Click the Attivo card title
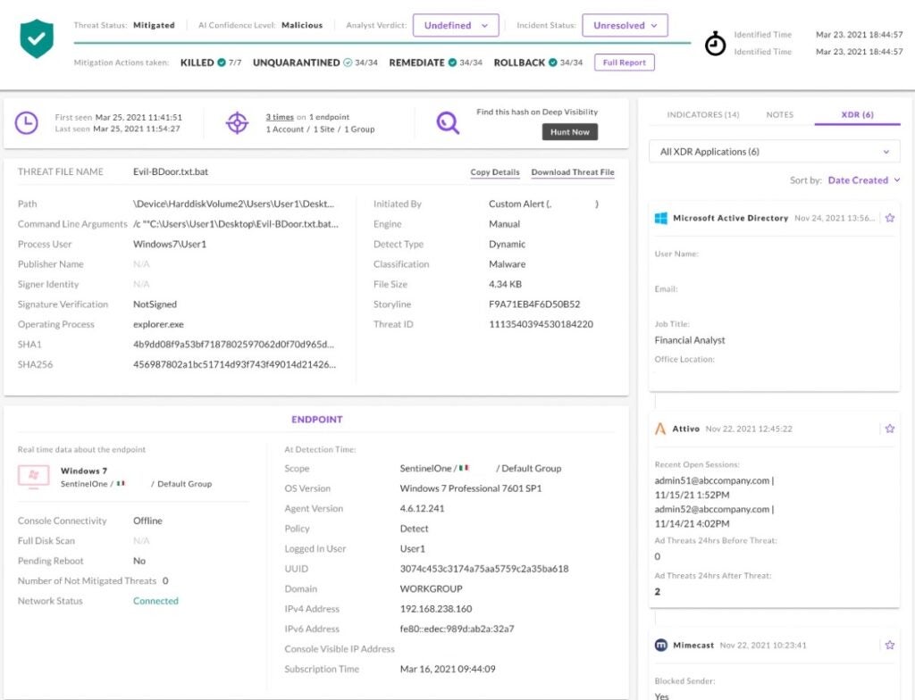 [685, 429]
